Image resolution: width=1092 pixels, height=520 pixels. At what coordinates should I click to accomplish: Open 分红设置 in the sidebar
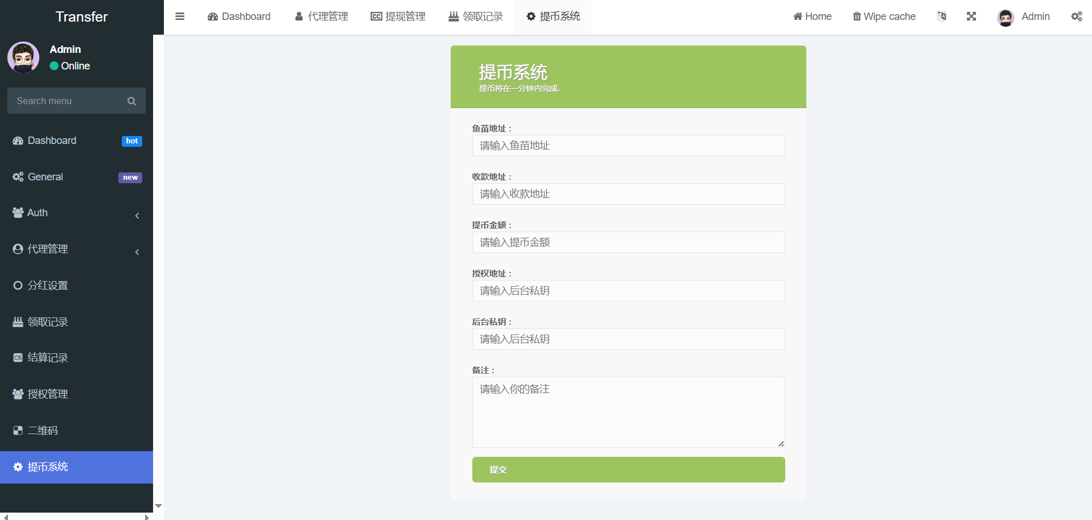(x=48, y=286)
